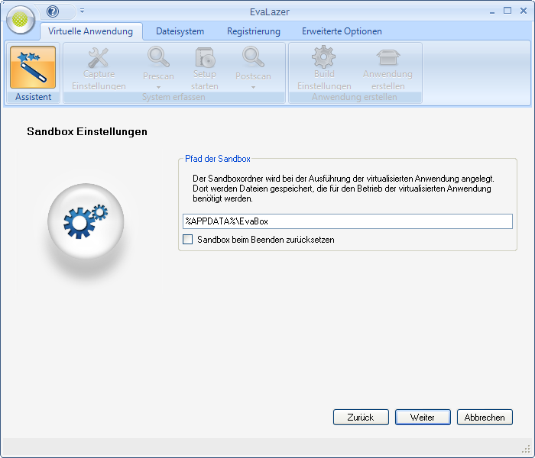Image resolution: width=535 pixels, height=458 pixels.
Task: Open the round EvaLazer application menu orb
Action: 21,19
